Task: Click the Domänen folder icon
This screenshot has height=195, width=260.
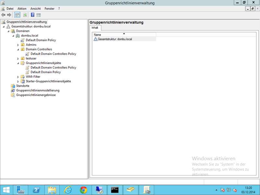Action: coord(13,31)
